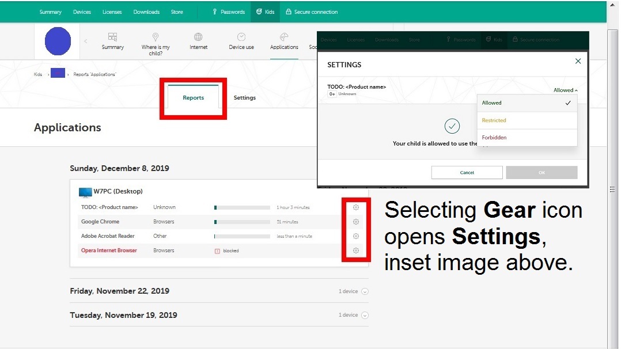
Task: Click the Internet globe icon
Action: coord(198,37)
